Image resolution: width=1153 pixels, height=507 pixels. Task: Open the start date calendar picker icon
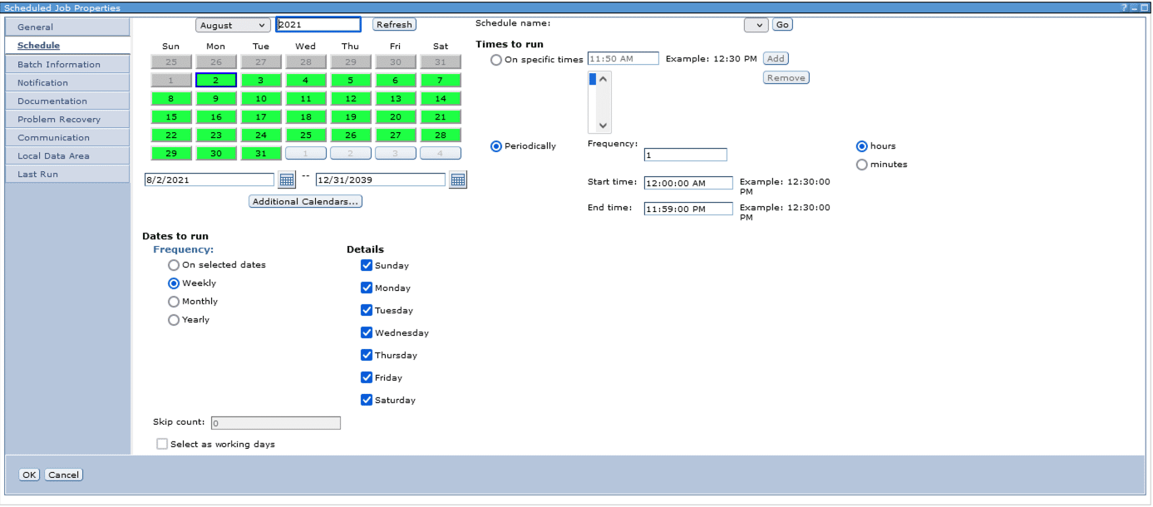coord(287,180)
